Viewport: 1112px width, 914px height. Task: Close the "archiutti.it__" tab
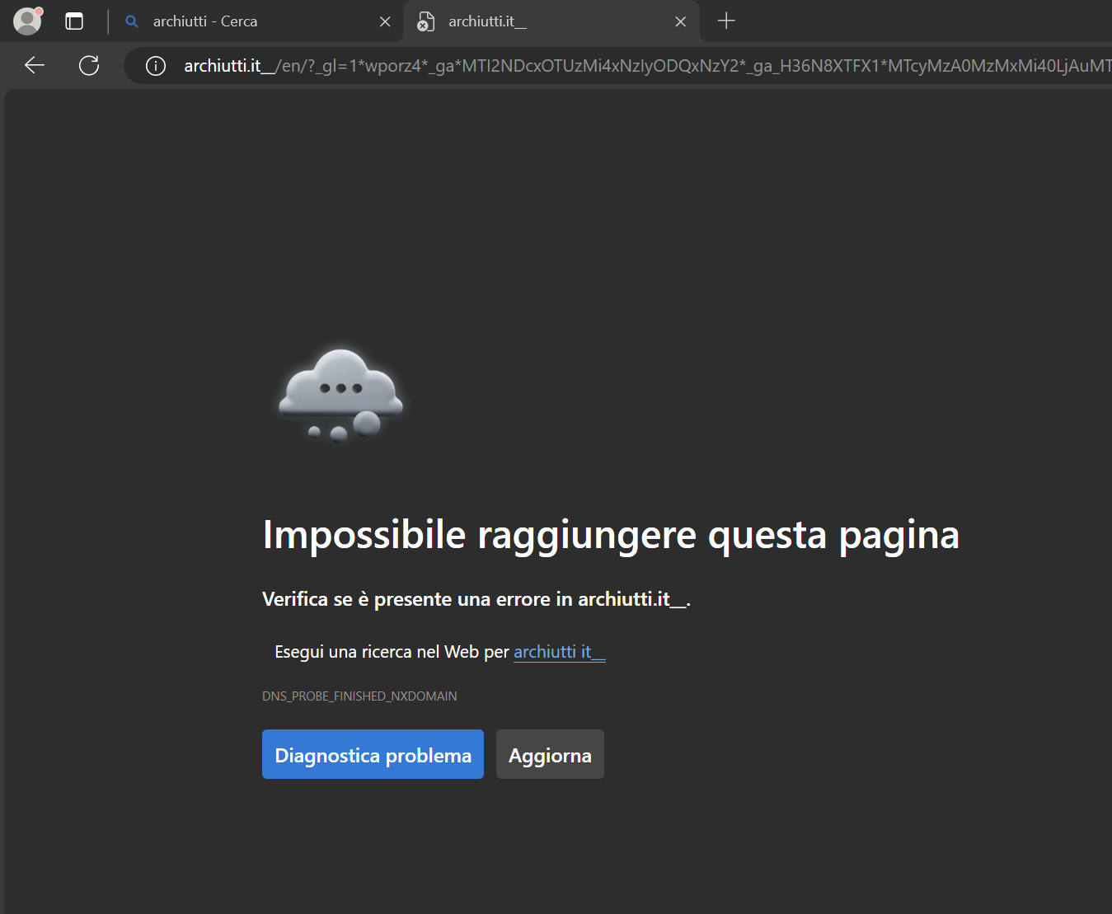(x=681, y=21)
